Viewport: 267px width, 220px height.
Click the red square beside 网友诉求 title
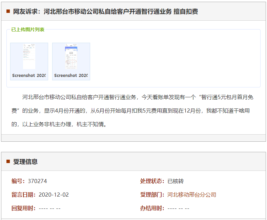click(x=8, y=12)
